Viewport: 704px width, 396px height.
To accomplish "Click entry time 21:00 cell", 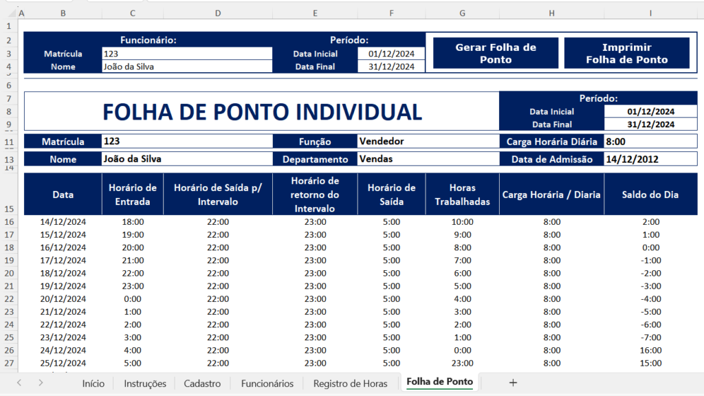I will tap(133, 261).
